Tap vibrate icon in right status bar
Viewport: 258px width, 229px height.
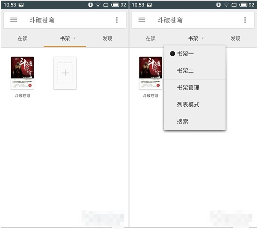pos(218,5)
